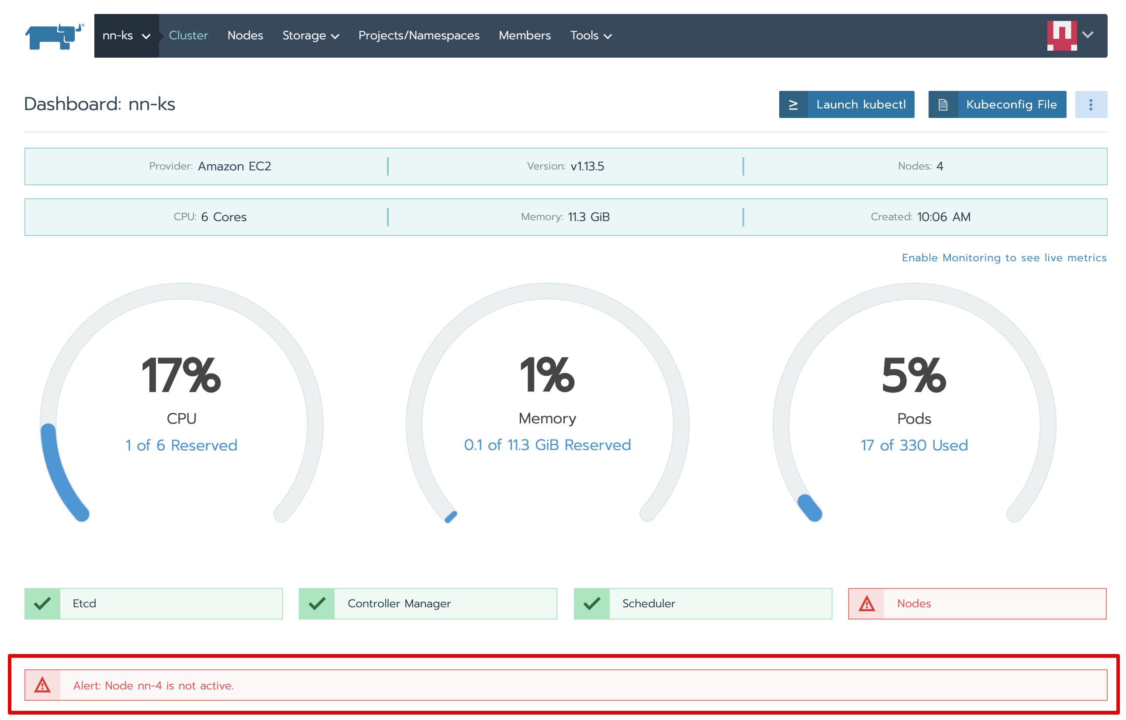This screenshot has width=1126, height=720.
Task: Switch to the Members tab
Action: tap(525, 35)
